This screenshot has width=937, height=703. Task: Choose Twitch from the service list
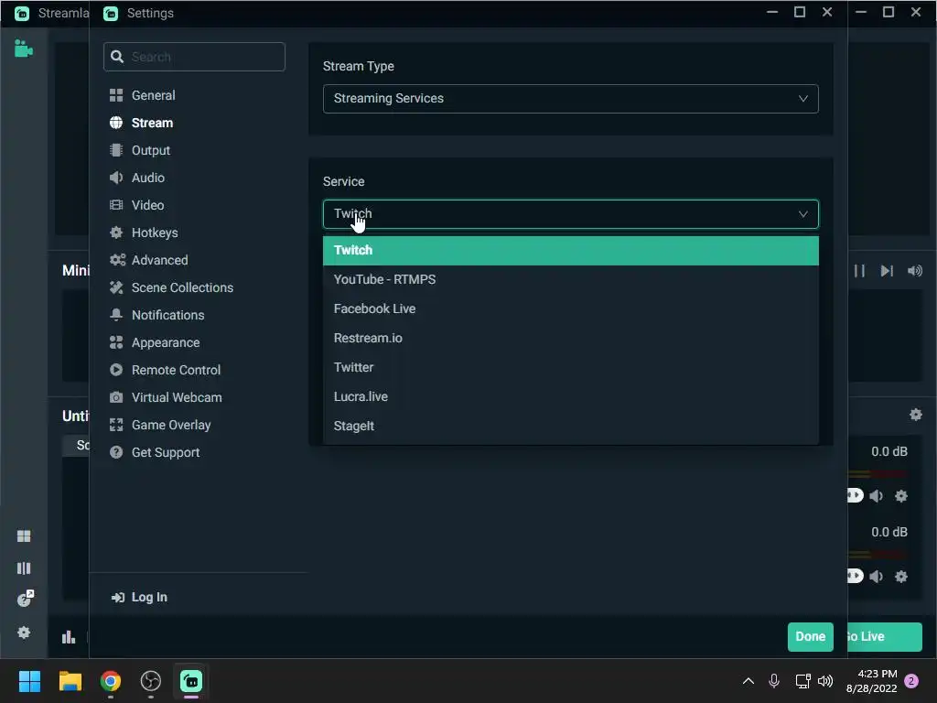(571, 251)
